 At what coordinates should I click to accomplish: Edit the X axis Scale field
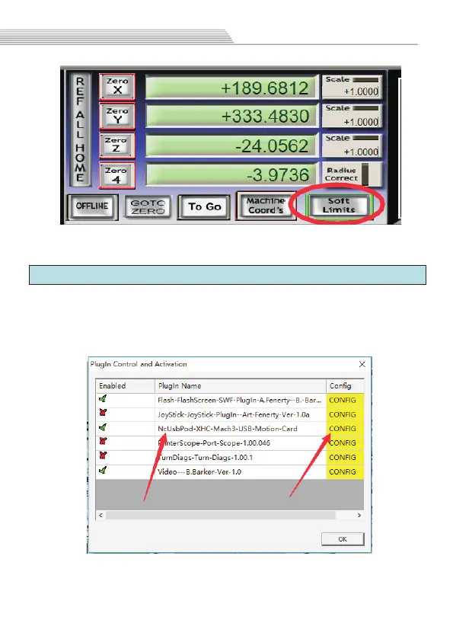click(352, 87)
